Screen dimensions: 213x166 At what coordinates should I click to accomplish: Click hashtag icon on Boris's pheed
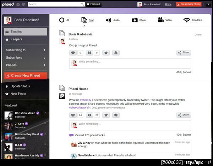click(116, 53)
